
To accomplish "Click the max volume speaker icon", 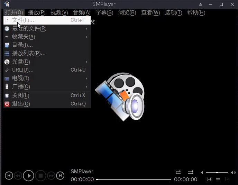I will (x=233, y=173).
